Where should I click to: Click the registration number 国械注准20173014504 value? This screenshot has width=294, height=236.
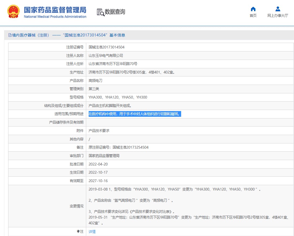tap(107, 47)
